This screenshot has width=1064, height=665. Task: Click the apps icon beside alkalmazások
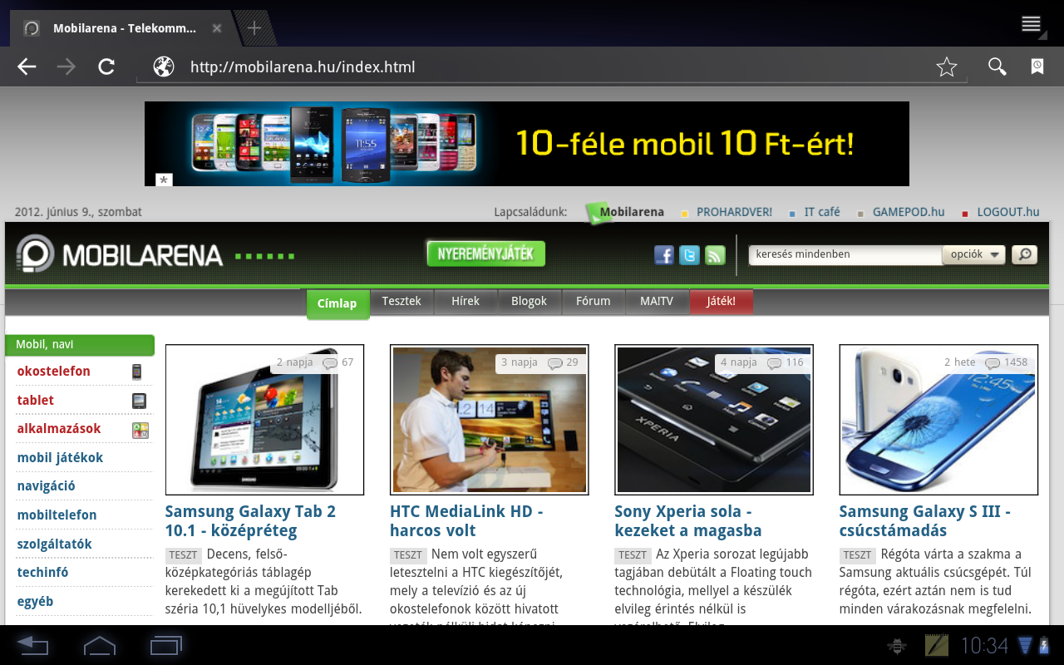pyautogui.click(x=140, y=430)
